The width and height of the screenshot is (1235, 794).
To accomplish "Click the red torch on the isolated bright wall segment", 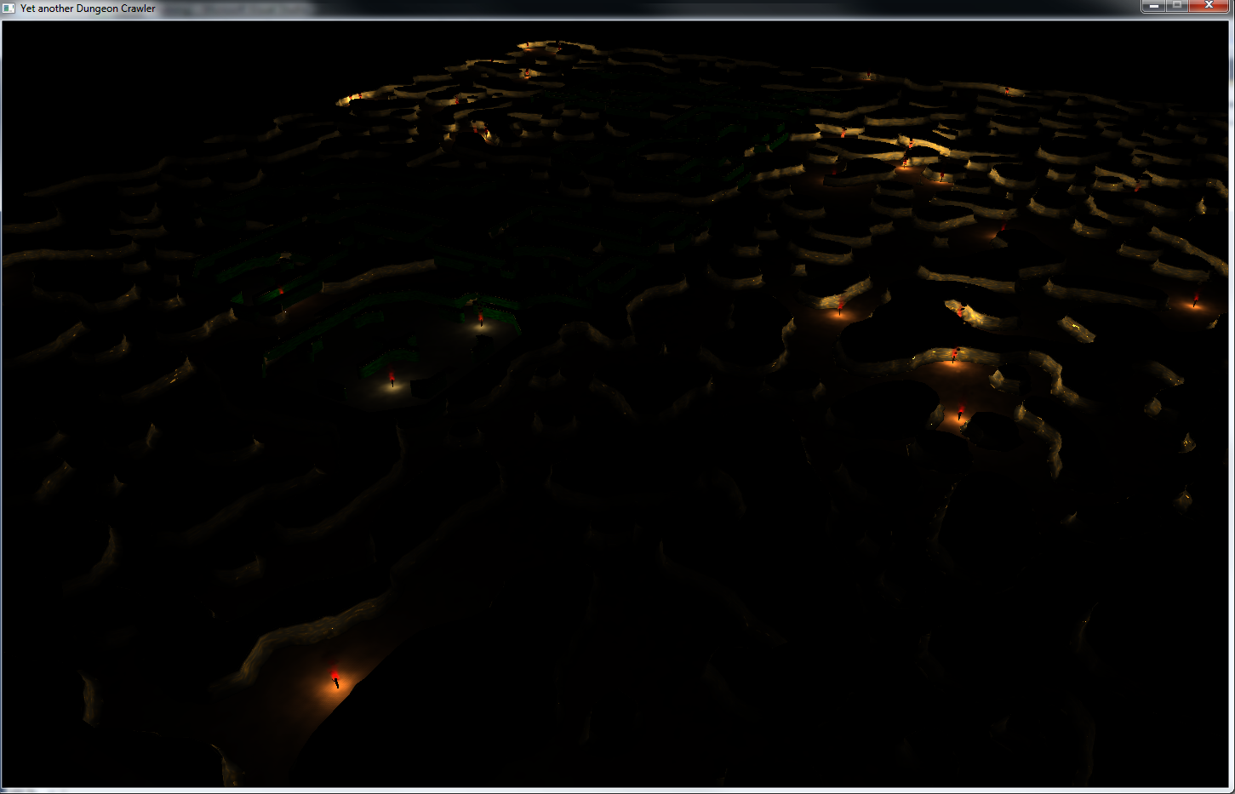I will 960,312.
